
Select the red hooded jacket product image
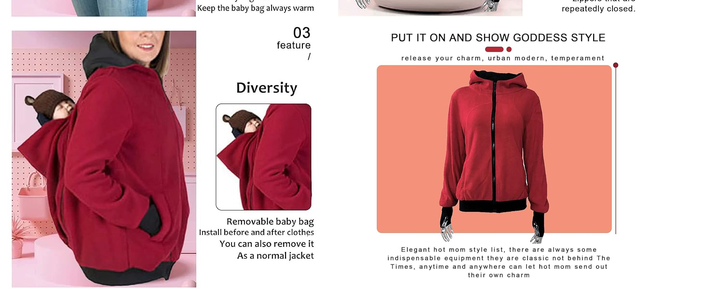pyautogui.click(x=494, y=149)
